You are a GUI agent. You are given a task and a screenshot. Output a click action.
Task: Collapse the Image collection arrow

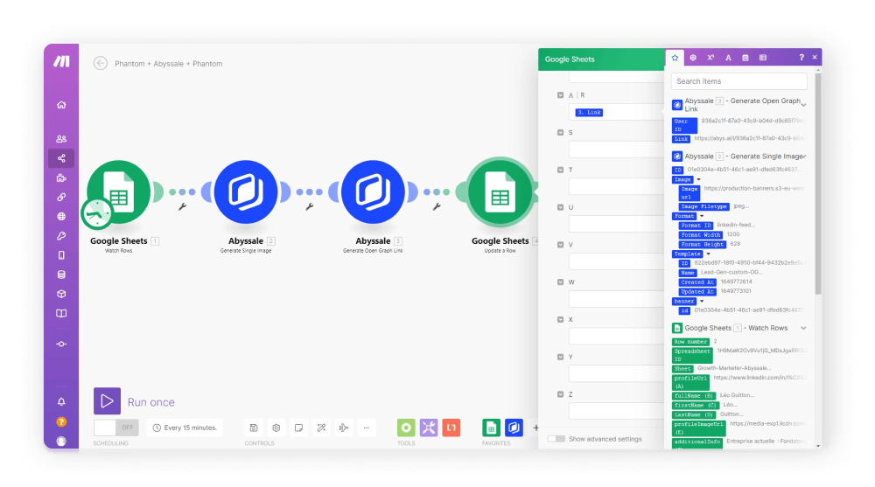click(698, 179)
